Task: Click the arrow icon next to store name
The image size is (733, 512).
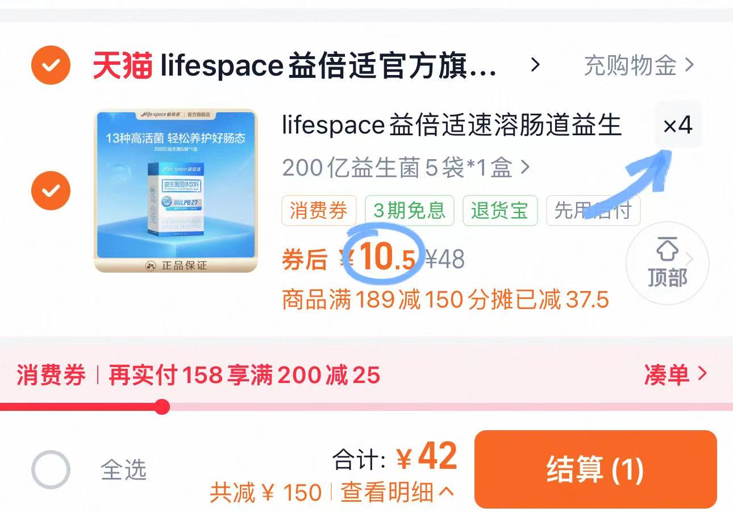Action: pyautogui.click(x=533, y=66)
